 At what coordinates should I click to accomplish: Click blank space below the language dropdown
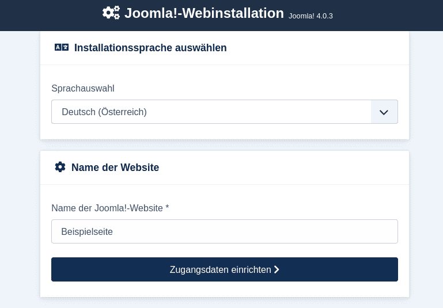point(224,131)
